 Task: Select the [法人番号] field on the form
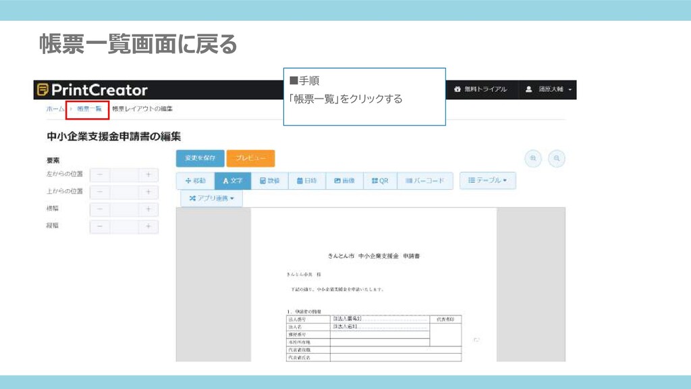348,319
